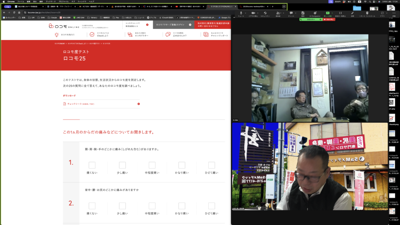Expand the arrow next to Zoom mute
This screenshot has width=400, height=225.
245,13
